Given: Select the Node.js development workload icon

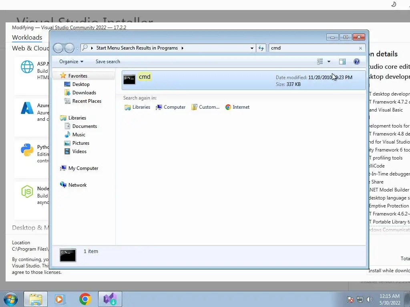Looking at the screenshot, I should point(27,191).
